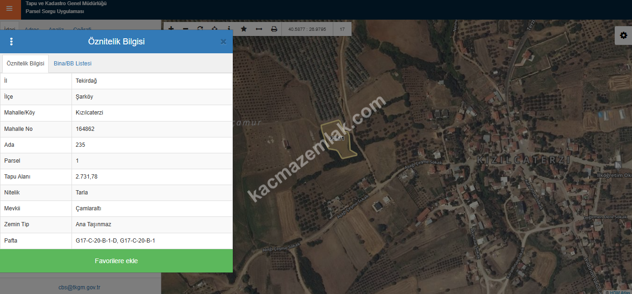Open map settings gear icon
The width and height of the screenshot is (632, 294).
pyautogui.click(x=623, y=36)
